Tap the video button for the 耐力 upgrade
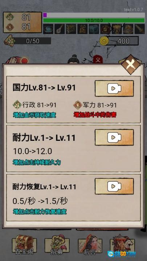Image resolution: width=147 pixels, height=261 pixels. pyautogui.click(x=114, y=137)
